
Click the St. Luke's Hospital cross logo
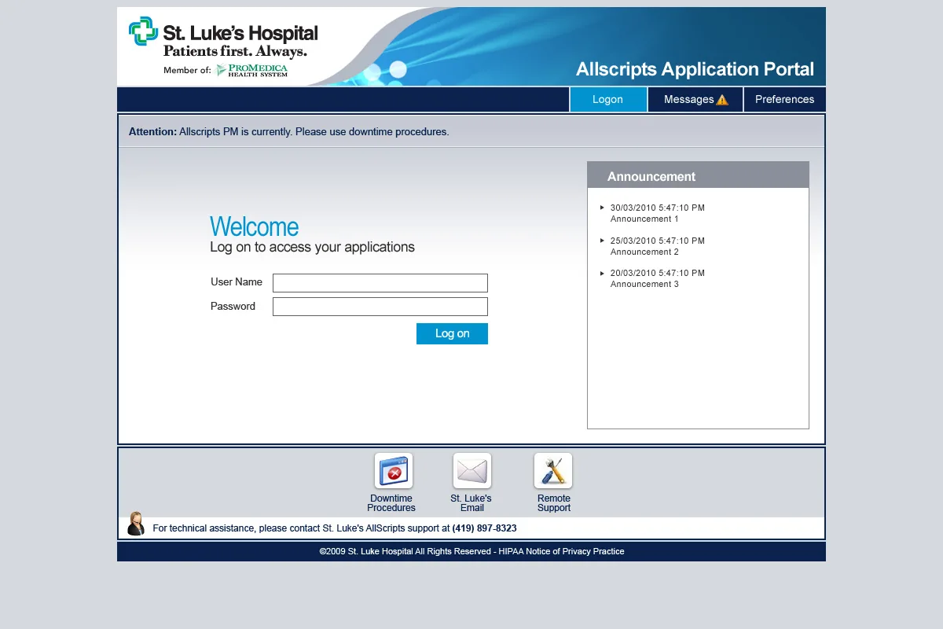click(x=143, y=31)
